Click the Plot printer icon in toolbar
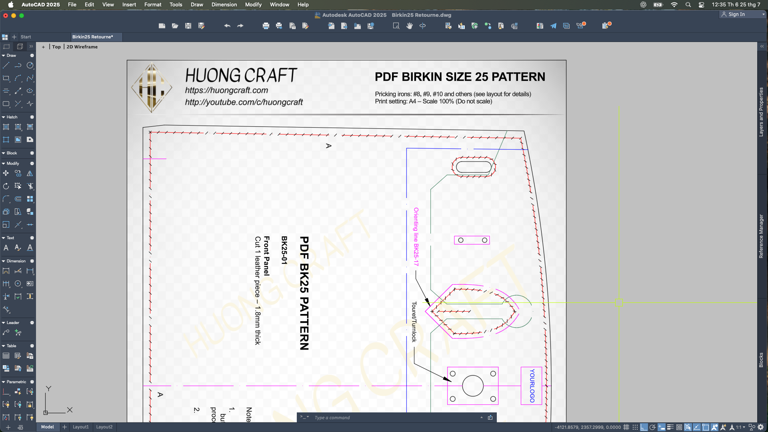 click(x=266, y=26)
